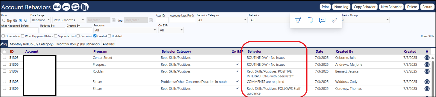Click the checkmark icon in the floating toolbar
The image size is (436, 97).
tap(334, 20)
